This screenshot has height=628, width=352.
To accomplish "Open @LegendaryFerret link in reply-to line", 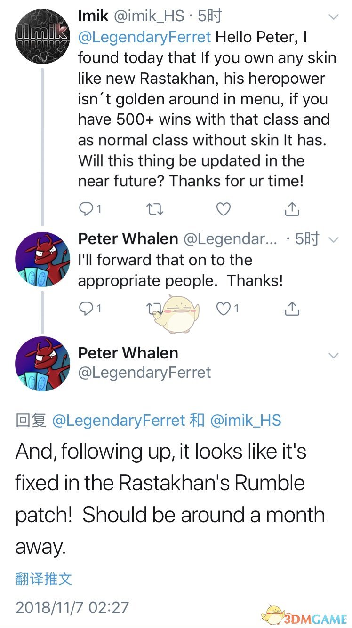I will pos(119,420).
